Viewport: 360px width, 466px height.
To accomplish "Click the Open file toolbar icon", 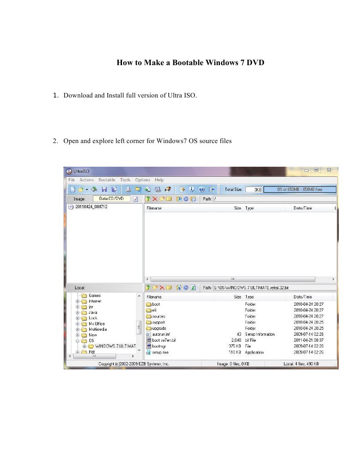I will point(81,189).
